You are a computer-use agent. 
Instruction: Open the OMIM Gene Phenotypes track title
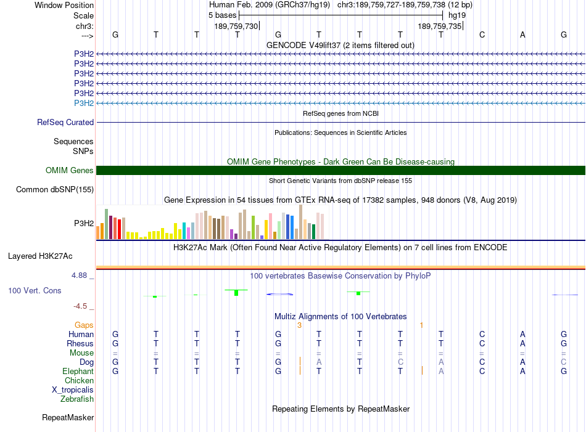(x=340, y=161)
